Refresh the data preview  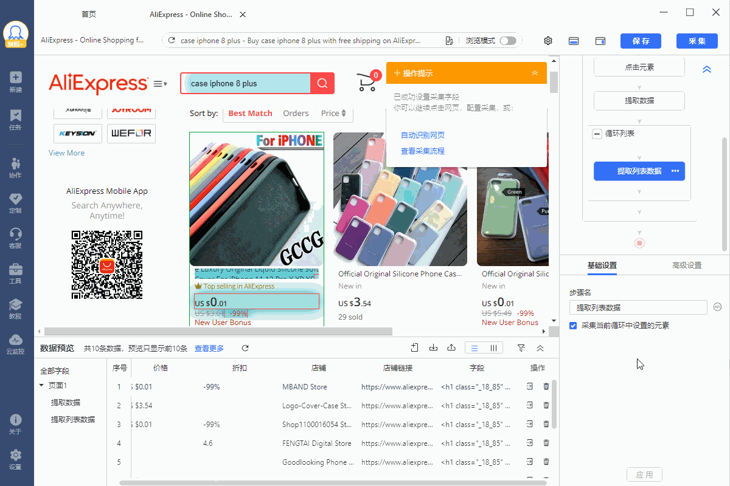coord(245,348)
